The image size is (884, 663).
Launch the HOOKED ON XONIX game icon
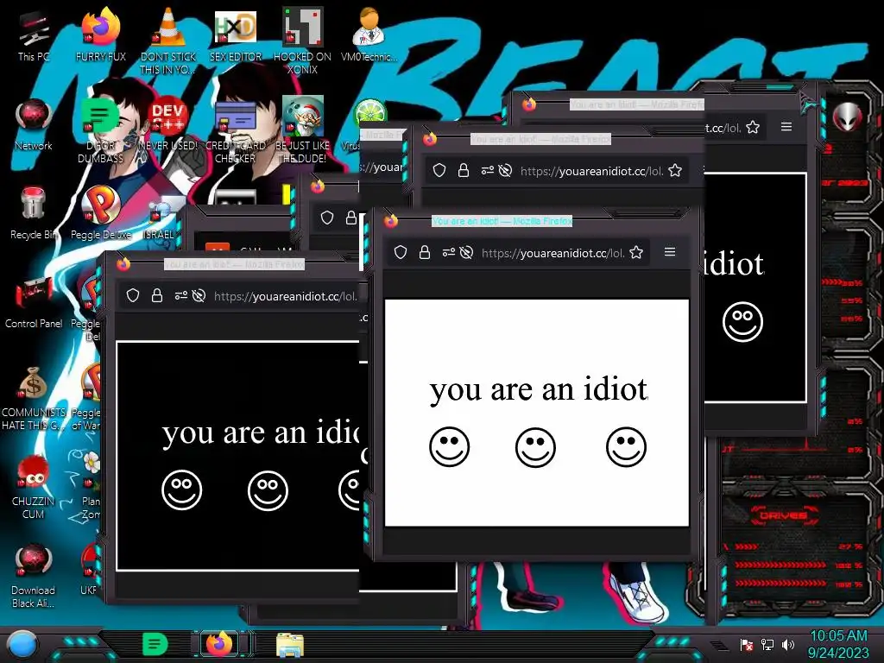pos(303,41)
